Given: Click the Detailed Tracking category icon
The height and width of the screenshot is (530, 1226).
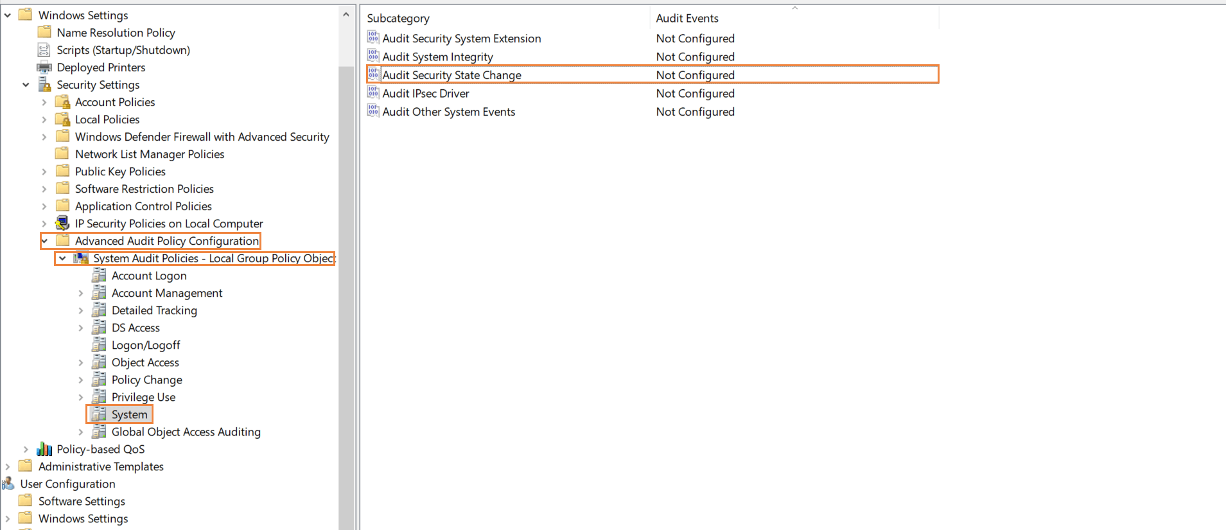Looking at the screenshot, I should tap(99, 310).
